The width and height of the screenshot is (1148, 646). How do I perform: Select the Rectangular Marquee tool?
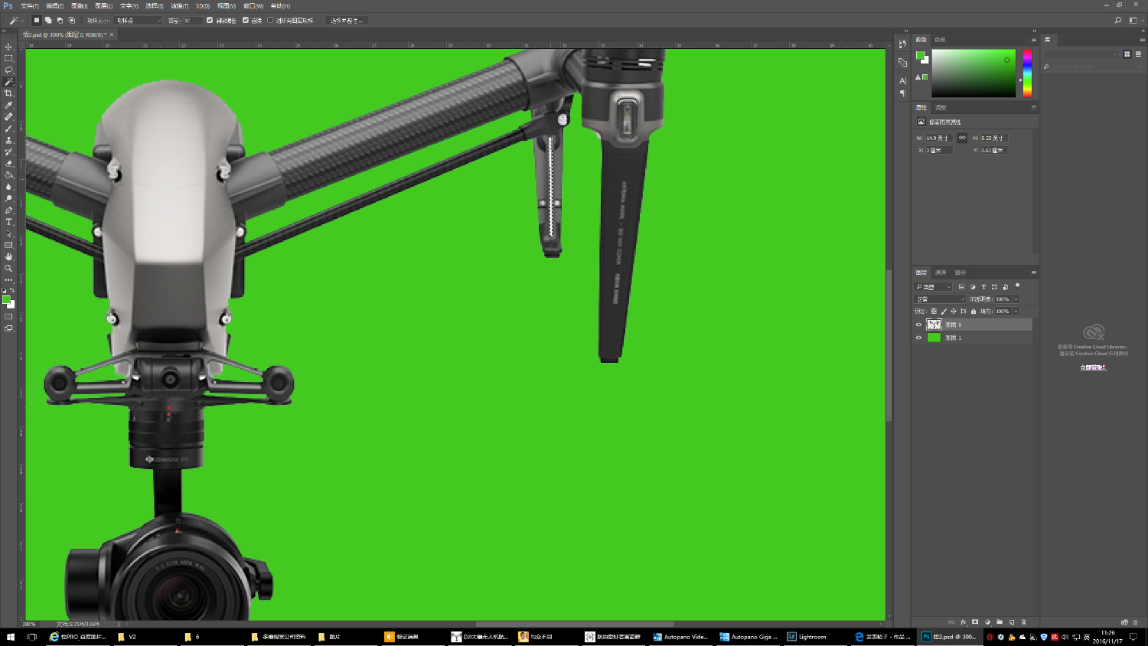(x=8, y=58)
